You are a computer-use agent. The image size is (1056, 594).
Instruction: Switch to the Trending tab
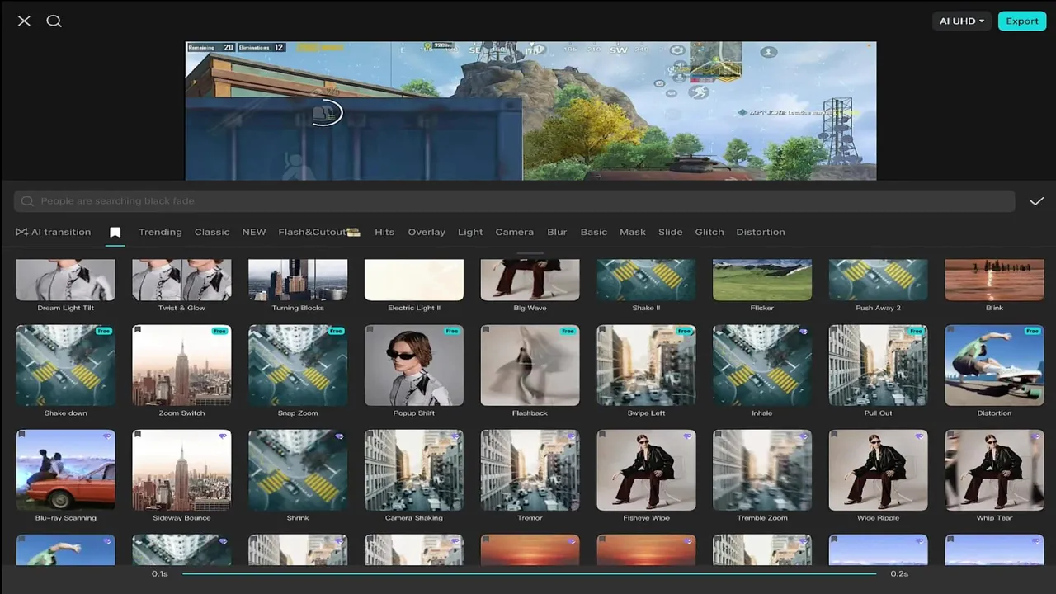[160, 232]
